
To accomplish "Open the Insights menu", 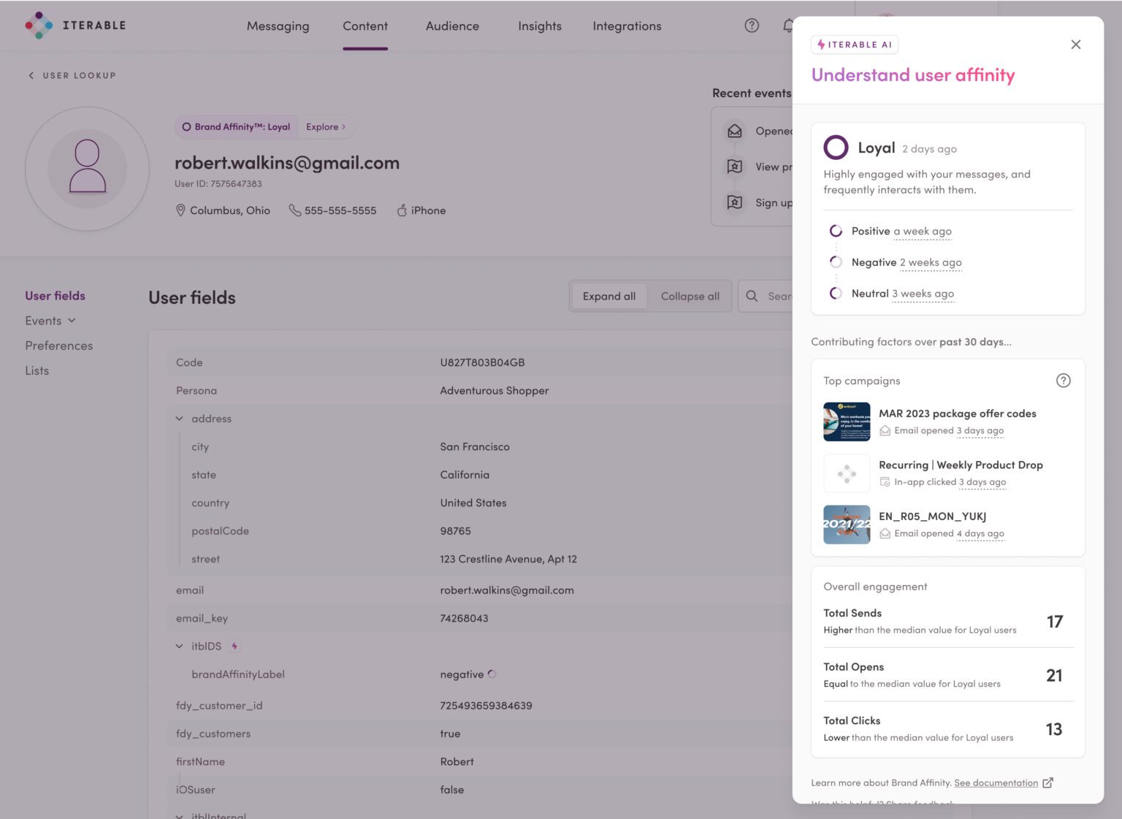I will pos(540,26).
